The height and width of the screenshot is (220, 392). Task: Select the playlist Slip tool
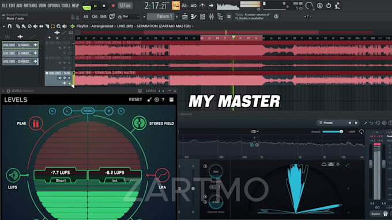41,26
